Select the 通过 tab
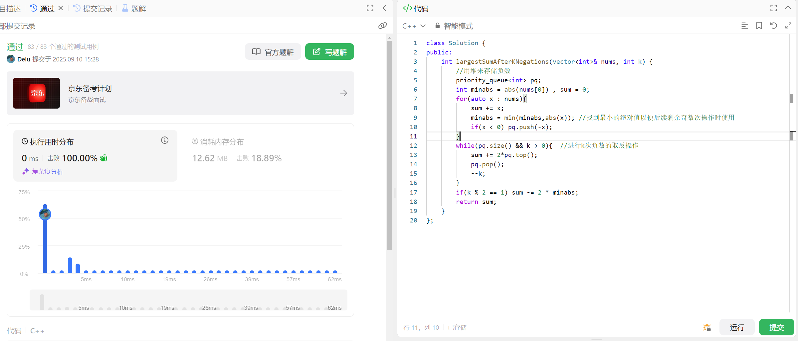This screenshot has width=798, height=341. 42,9
